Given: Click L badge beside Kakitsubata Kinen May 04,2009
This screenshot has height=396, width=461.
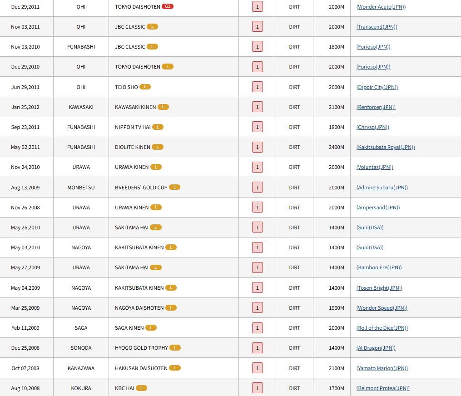Looking at the screenshot, I should tap(171, 287).
